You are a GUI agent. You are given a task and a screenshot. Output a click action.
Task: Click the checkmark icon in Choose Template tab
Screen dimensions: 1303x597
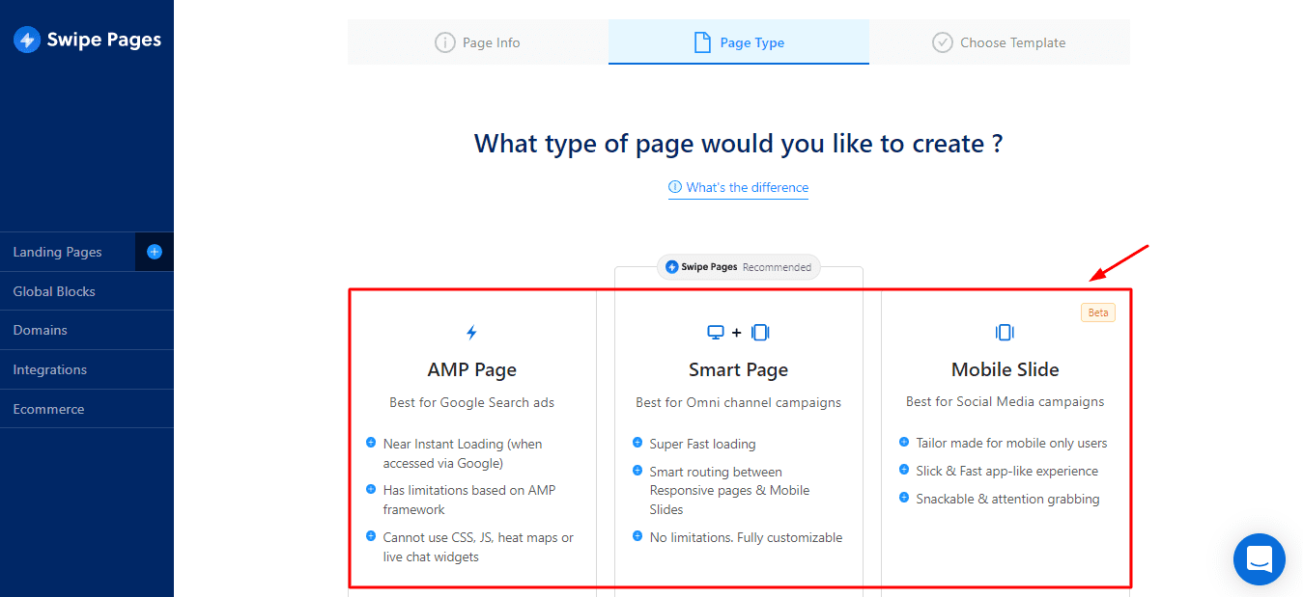pyautogui.click(x=942, y=42)
